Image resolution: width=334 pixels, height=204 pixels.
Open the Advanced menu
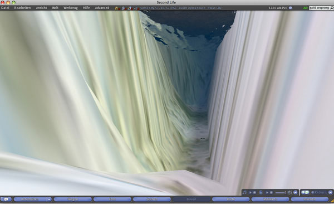coord(102,8)
